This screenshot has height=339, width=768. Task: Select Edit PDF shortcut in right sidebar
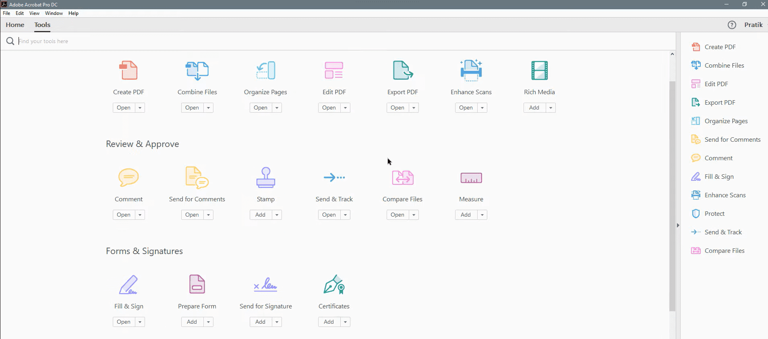tap(709, 84)
